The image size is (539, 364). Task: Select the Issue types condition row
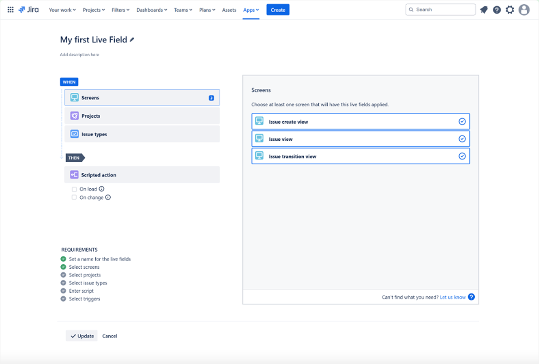point(142,134)
